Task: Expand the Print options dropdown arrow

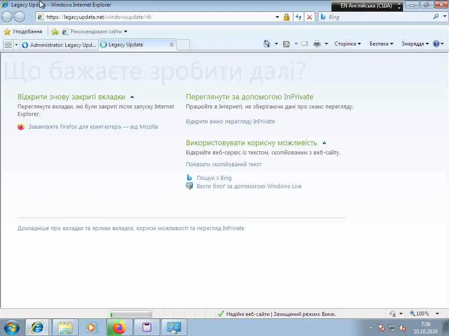Action: tap(326, 44)
